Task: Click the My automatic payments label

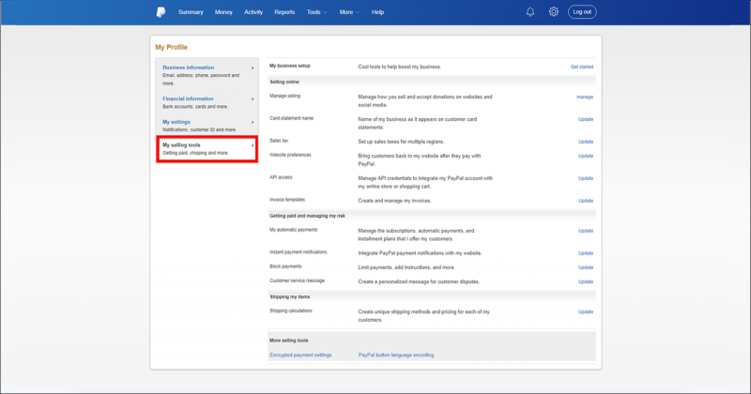Action: (293, 230)
